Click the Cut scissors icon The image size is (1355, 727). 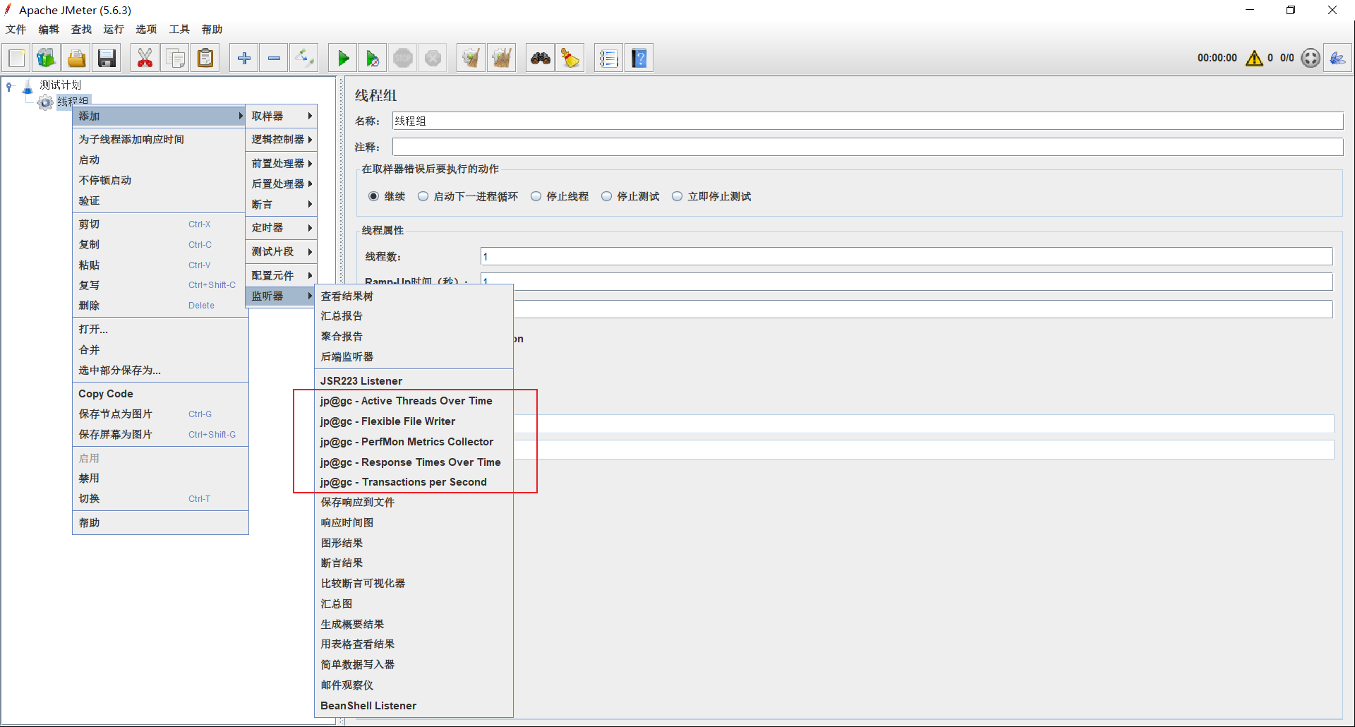coord(145,58)
